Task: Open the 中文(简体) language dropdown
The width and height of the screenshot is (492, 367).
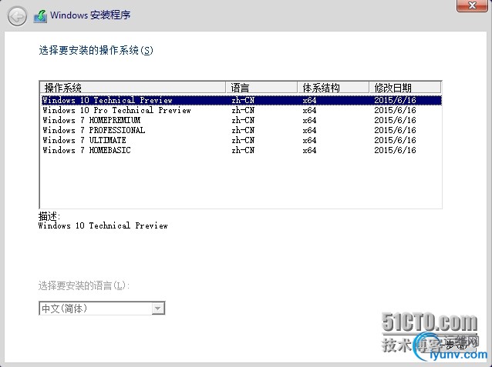Action: point(102,309)
